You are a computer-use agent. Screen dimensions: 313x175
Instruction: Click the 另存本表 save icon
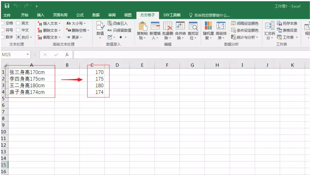tap(279, 23)
